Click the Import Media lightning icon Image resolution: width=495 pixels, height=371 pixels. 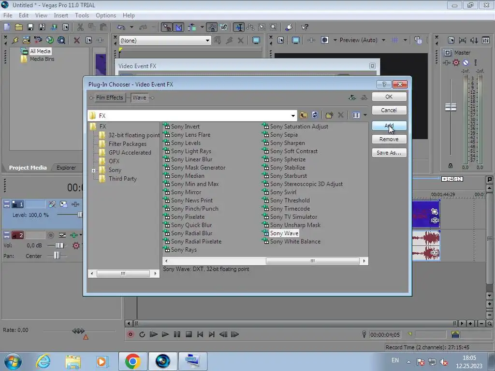click(x=15, y=40)
